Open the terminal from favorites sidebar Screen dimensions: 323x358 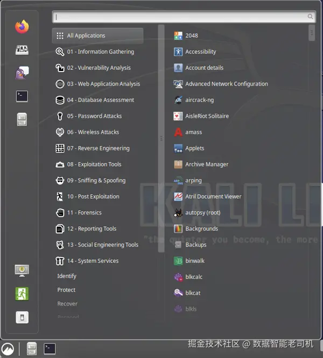coord(22,96)
